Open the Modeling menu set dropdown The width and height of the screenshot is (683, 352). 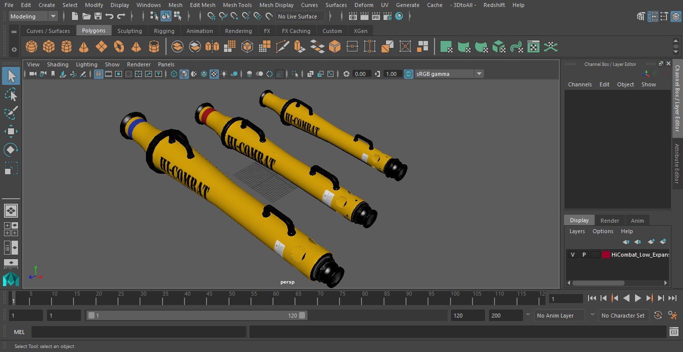[33, 16]
